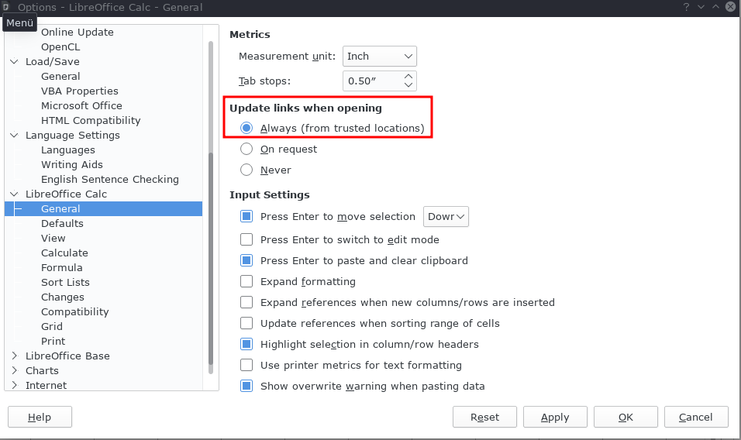Collapse the Load/Save tree section
The width and height of the screenshot is (741, 440).
click(14, 61)
